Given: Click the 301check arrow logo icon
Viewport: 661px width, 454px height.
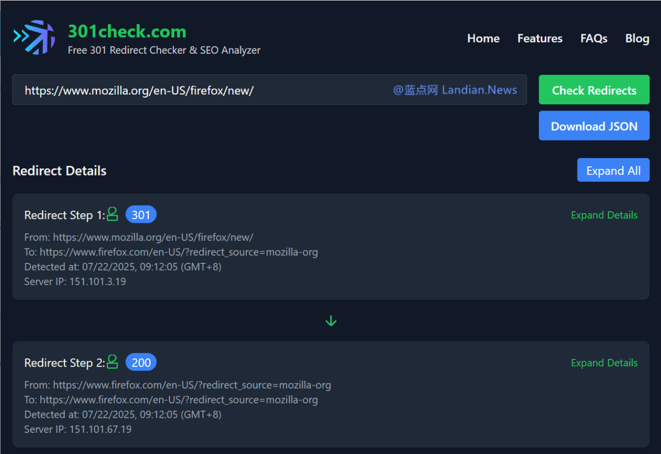Looking at the screenshot, I should 34,37.
